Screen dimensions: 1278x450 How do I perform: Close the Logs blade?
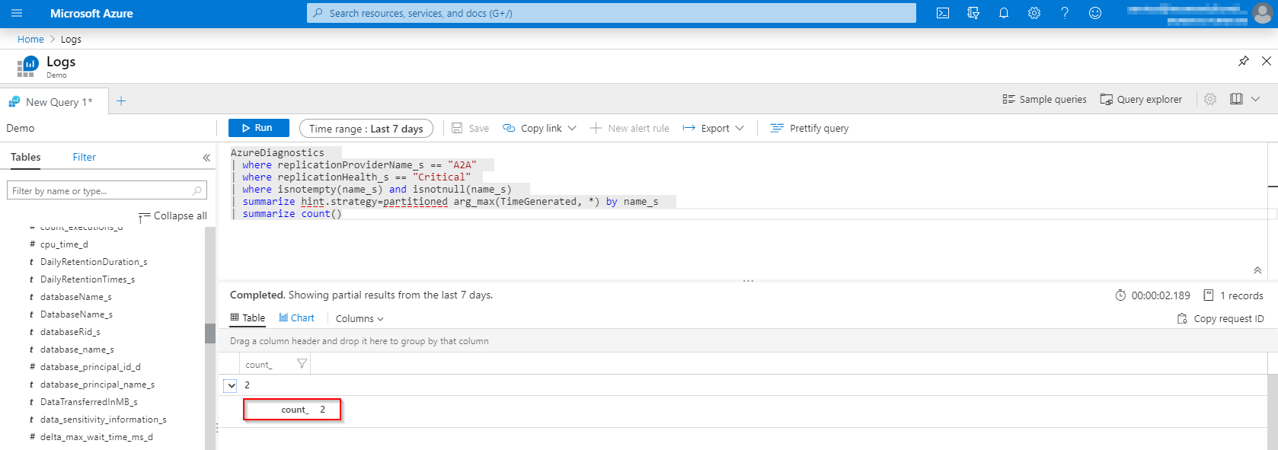1267,61
